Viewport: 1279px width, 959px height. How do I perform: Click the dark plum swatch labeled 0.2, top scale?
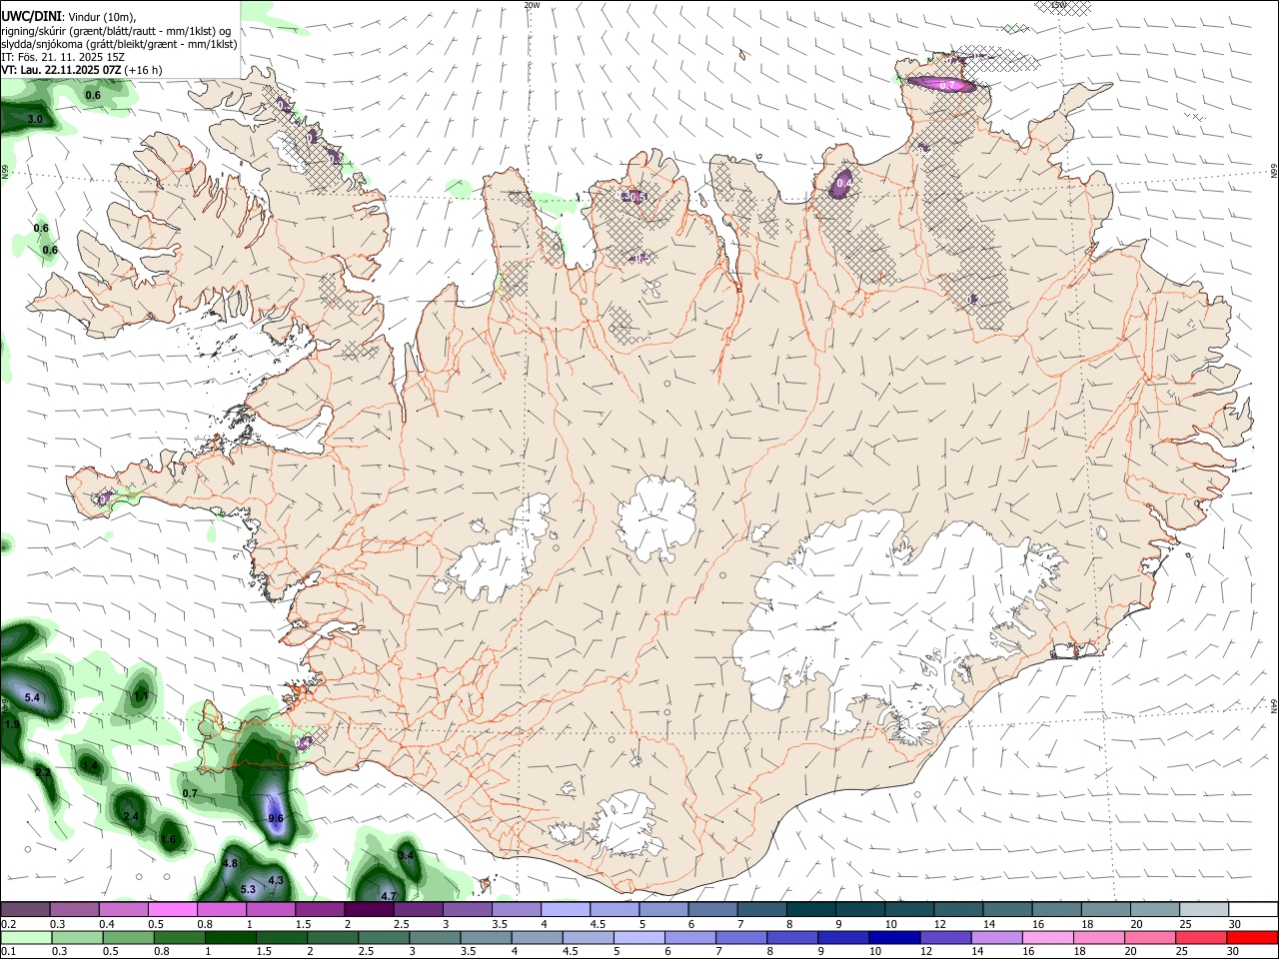(26, 910)
